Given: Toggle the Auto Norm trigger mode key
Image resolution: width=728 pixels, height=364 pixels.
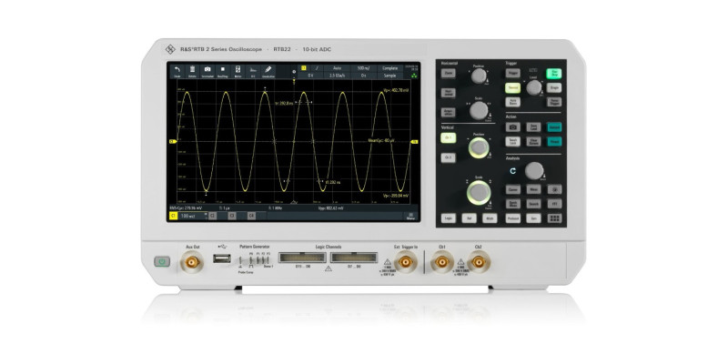Looking at the screenshot, I should [x=513, y=102].
